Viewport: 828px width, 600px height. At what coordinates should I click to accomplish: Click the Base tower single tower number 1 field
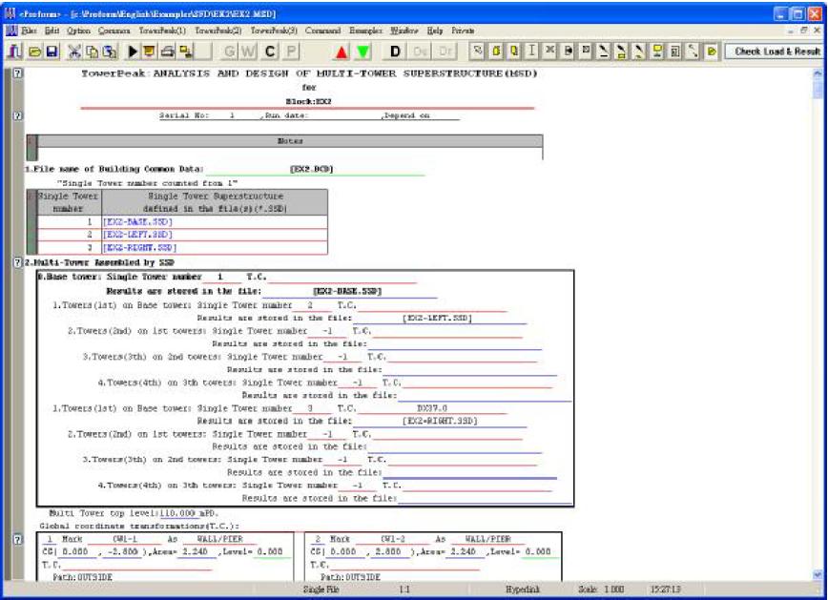click(220, 277)
